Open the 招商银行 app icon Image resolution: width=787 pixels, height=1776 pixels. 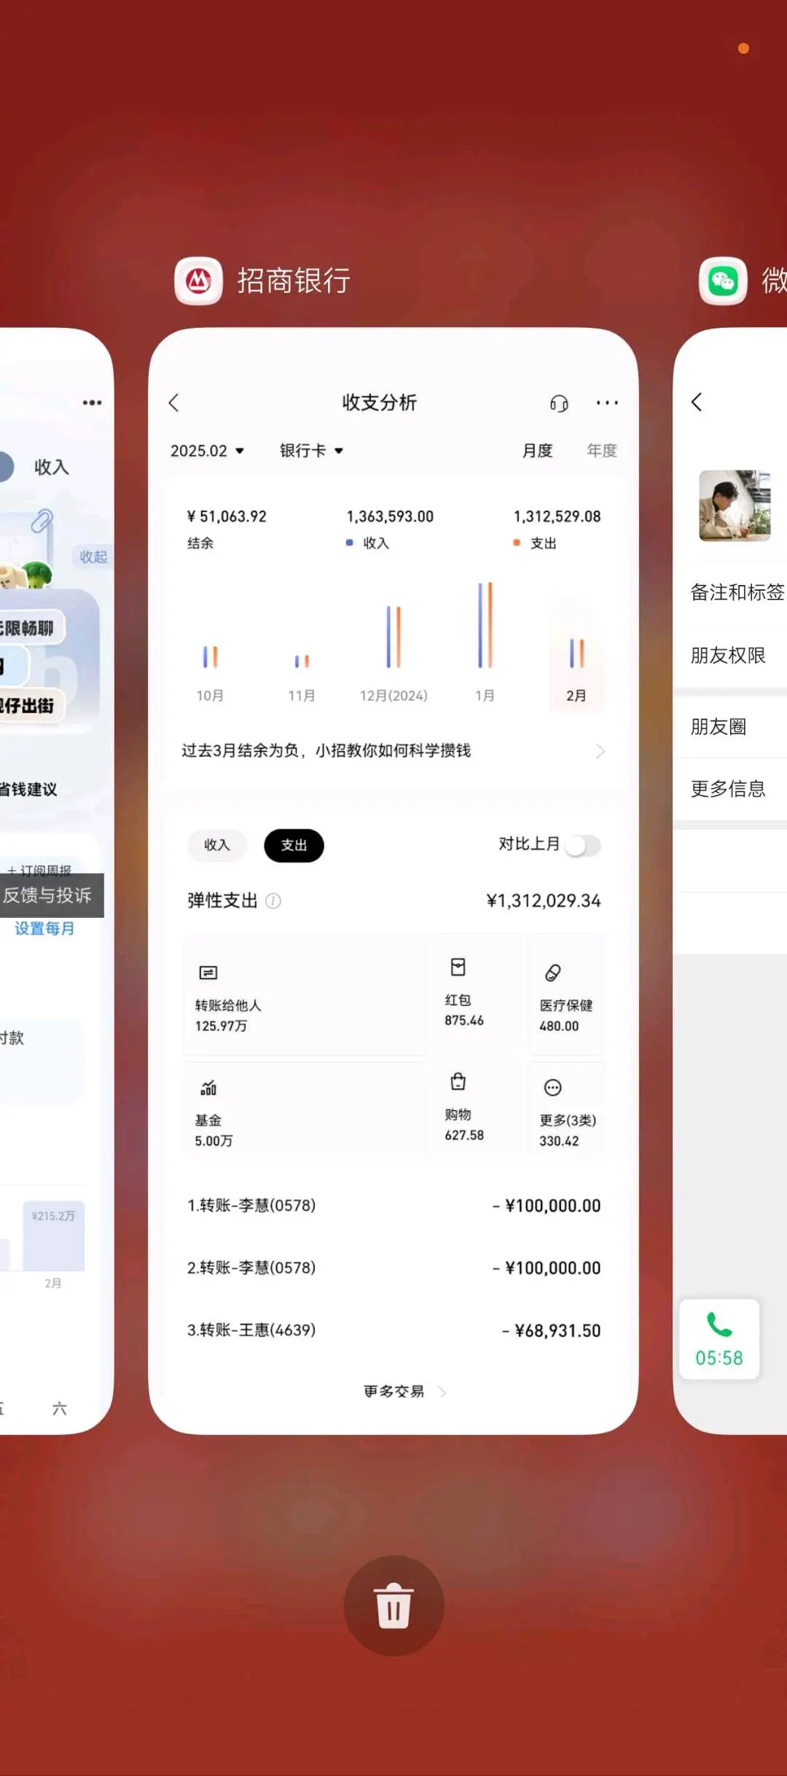(198, 280)
